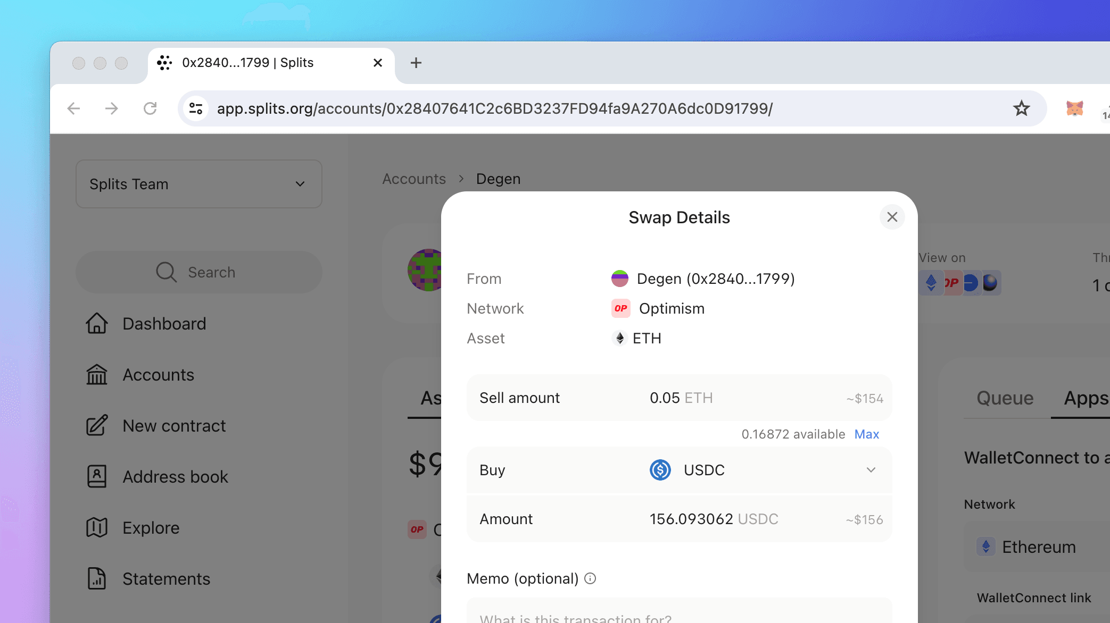The height and width of the screenshot is (623, 1110).
Task: Open the USDC buy asset dropdown
Action: [x=871, y=470]
